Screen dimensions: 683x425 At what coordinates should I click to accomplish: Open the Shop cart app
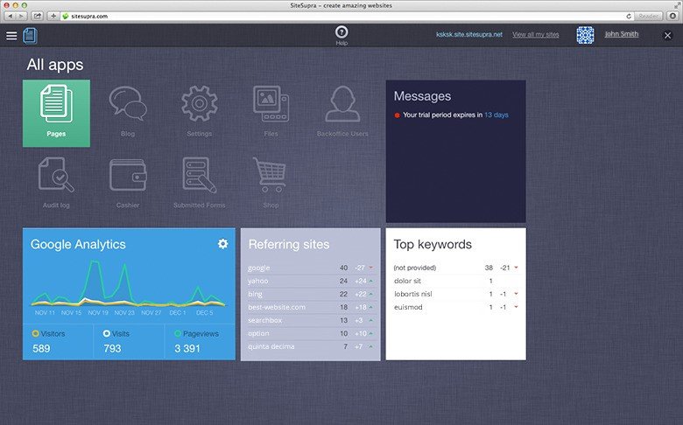(271, 183)
